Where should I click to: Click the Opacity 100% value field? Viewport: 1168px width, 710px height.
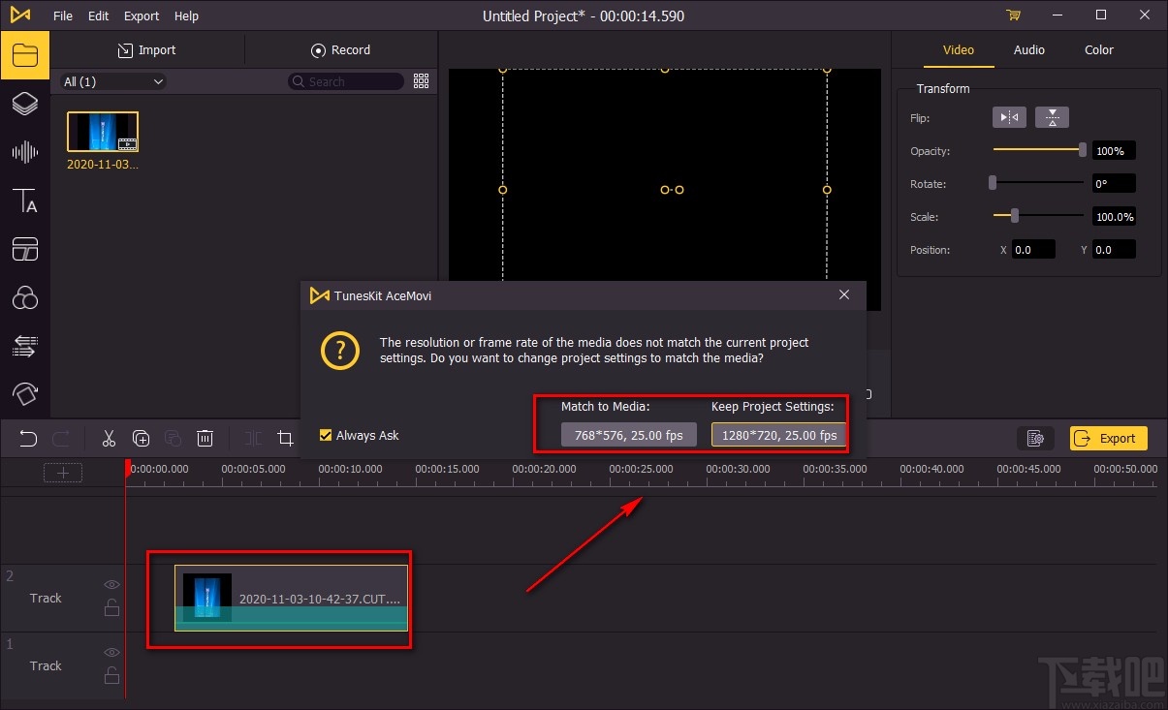tap(1114, 151)
